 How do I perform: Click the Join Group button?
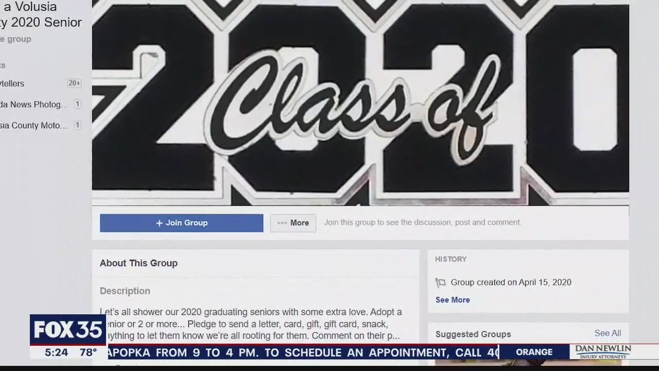tap(181, 223)
